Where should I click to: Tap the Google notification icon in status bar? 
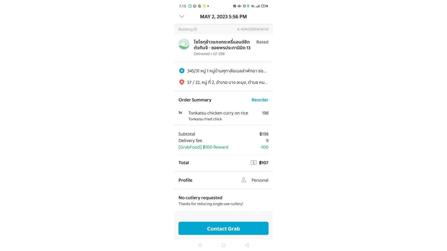199,6
